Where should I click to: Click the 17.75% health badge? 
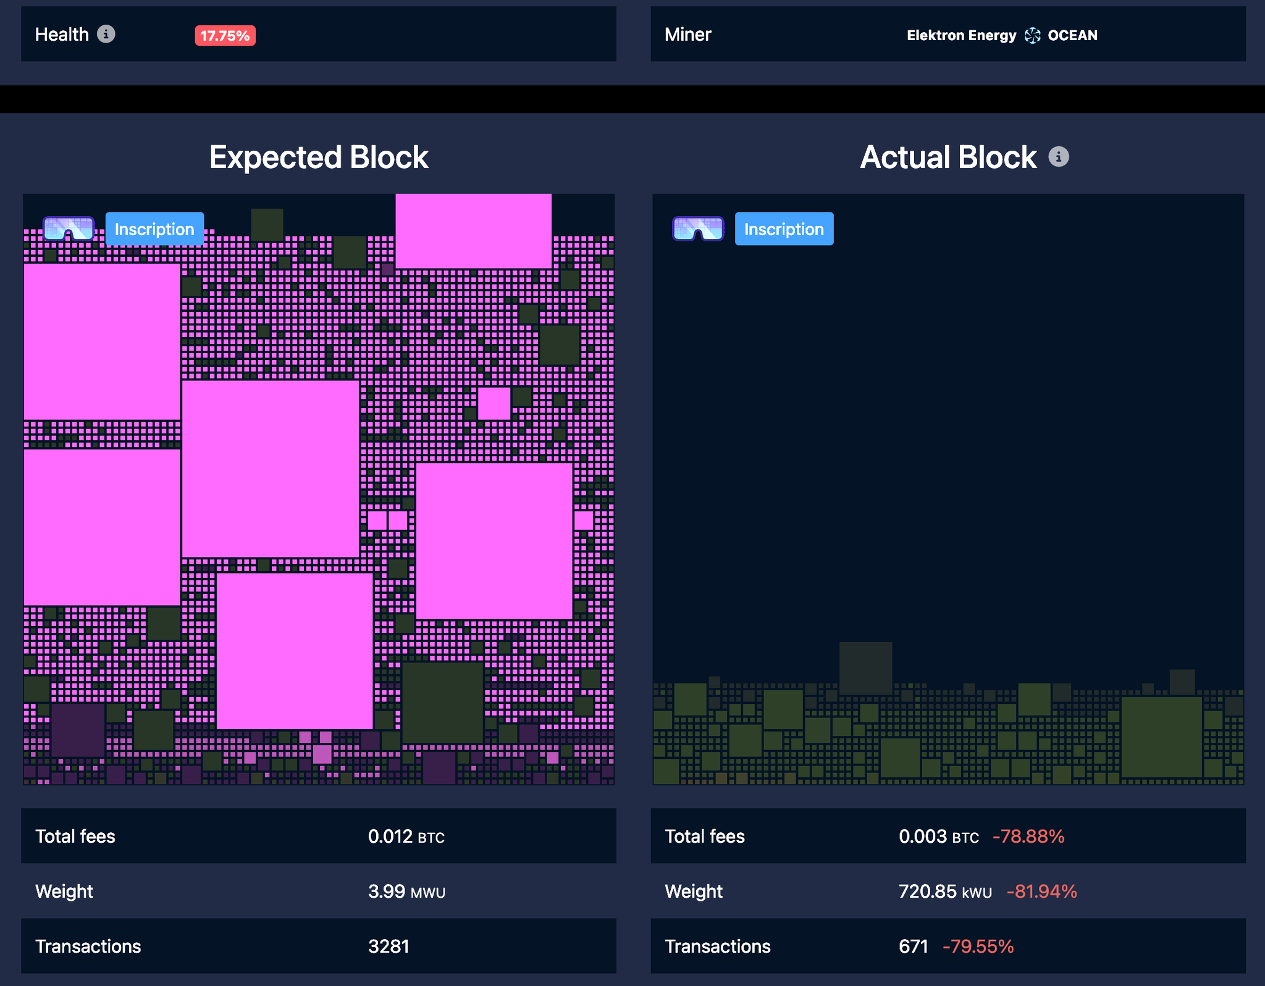225,36
